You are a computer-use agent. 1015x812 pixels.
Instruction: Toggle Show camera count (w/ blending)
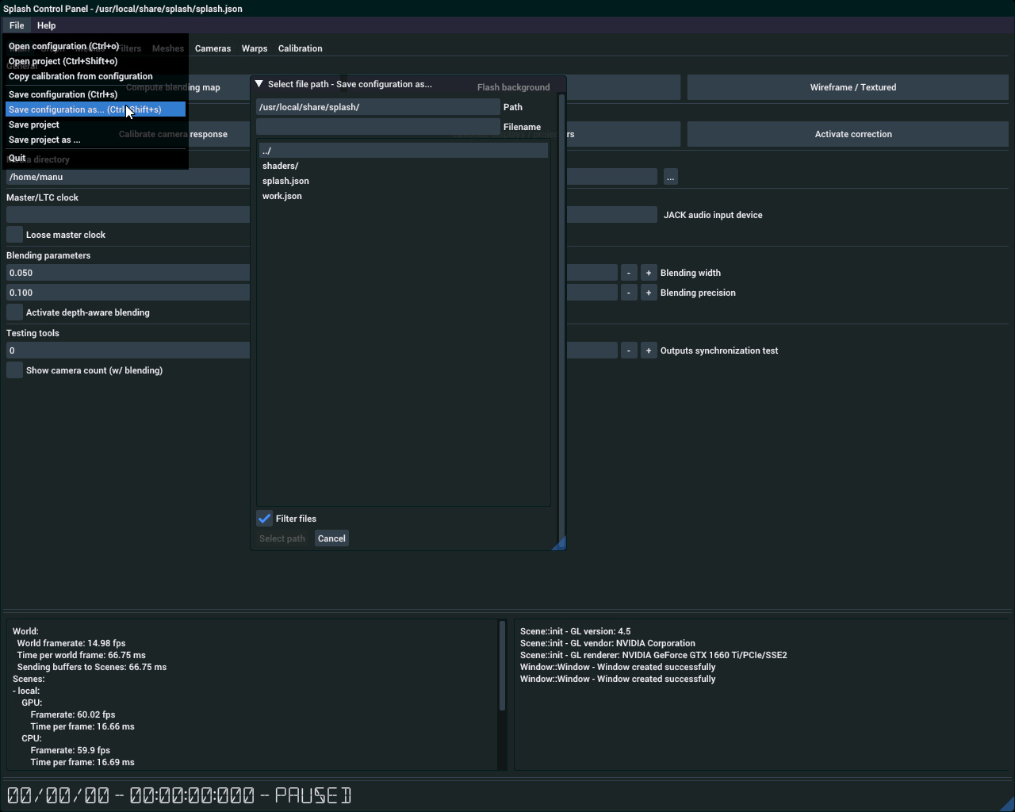coord(14,370)
